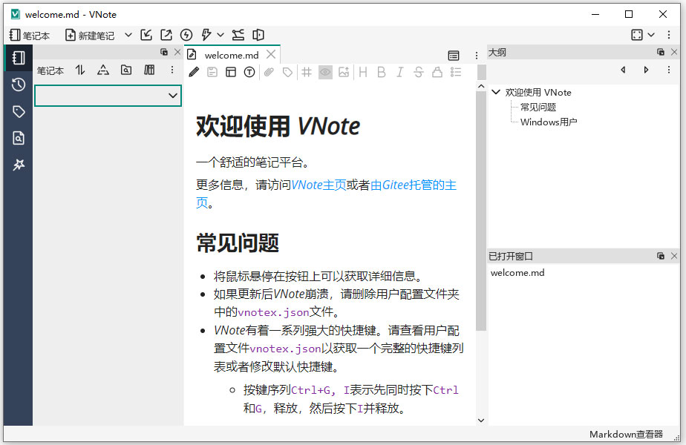Viewport: 686px width, 445px height.
Task: Click the history clock icon in sidebar
Action: pyautogui.click(x=18, y=85)
